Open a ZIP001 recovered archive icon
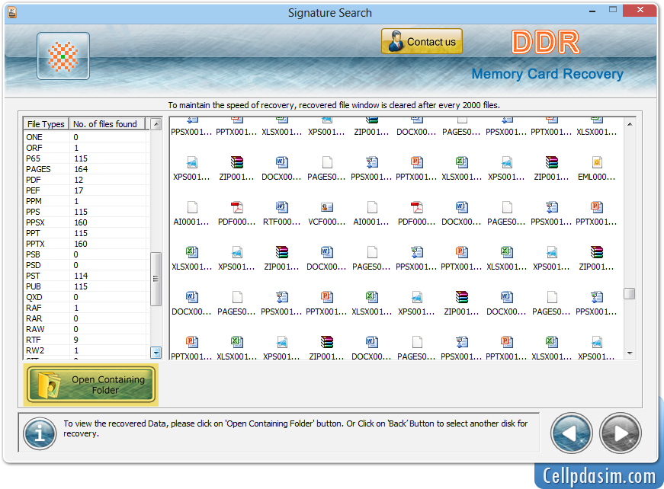Screen dimensions: 664x489 tap(236, 162)
